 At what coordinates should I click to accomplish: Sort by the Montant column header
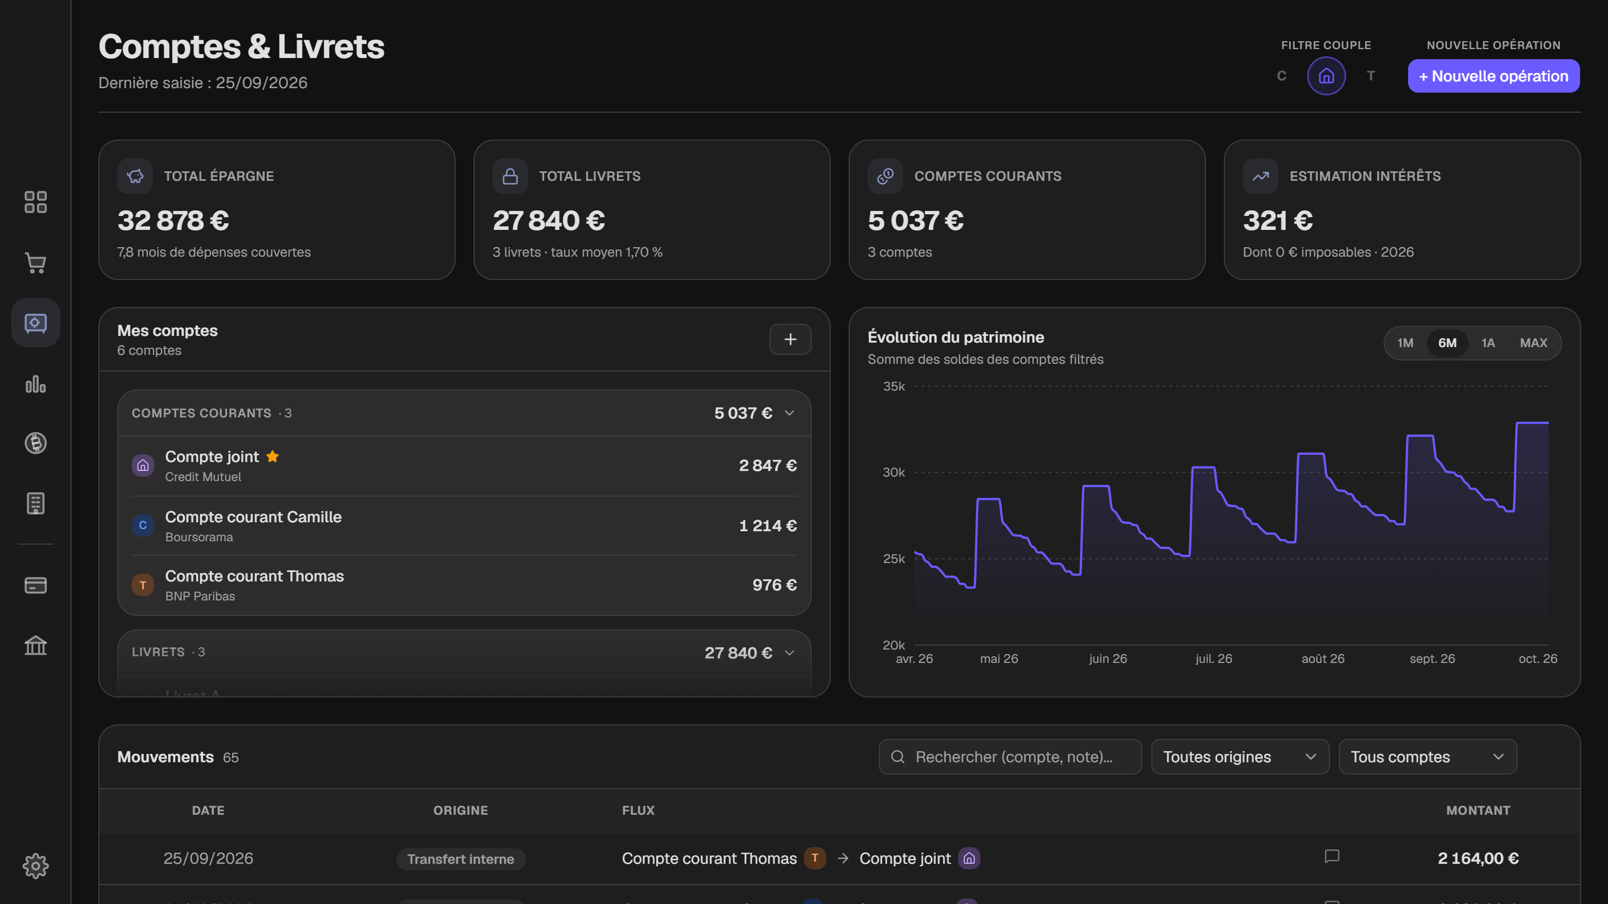[1477, 810]
